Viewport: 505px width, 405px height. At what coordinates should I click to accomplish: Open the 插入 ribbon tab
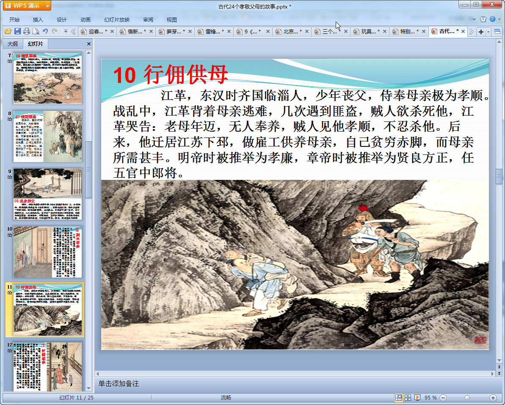tap(38, 19)
